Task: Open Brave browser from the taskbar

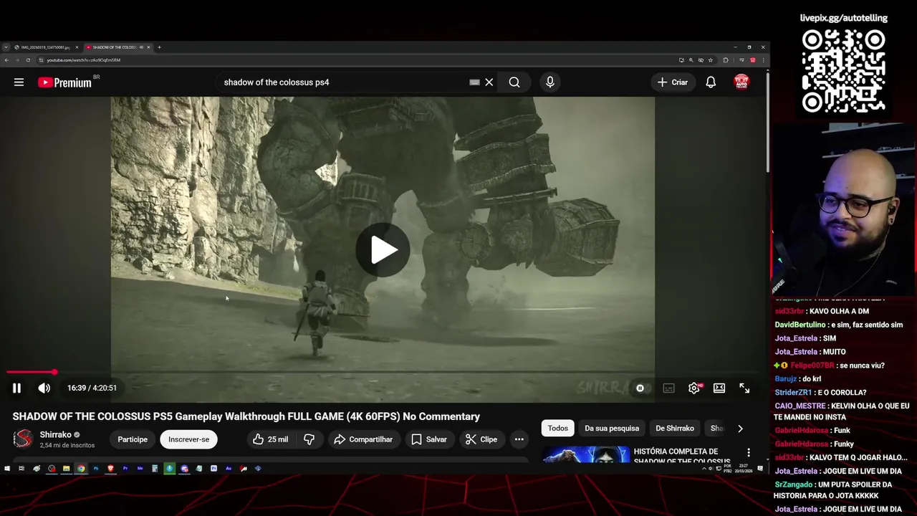Action: pos(110,469)
